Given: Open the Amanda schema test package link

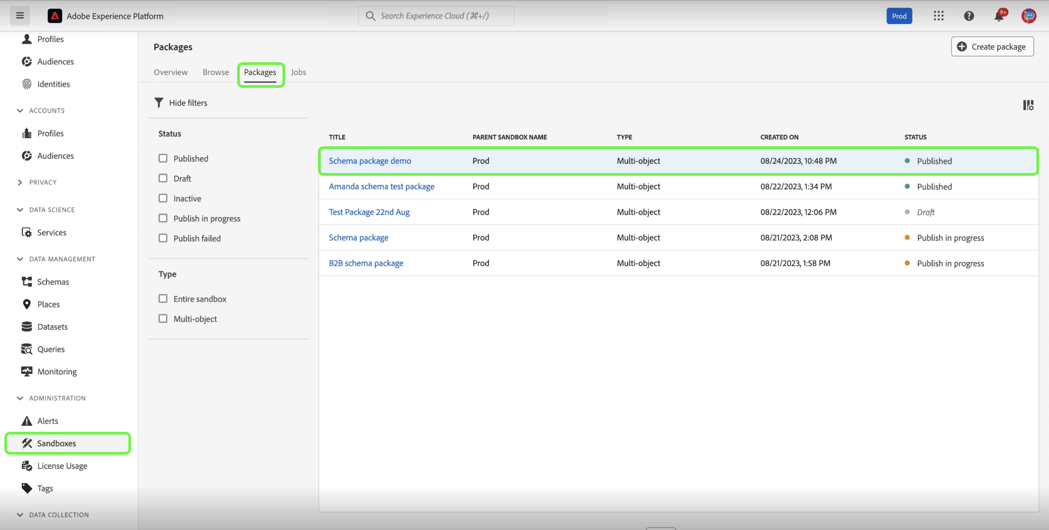Looking at the screenshot, I should click(381, 187).
